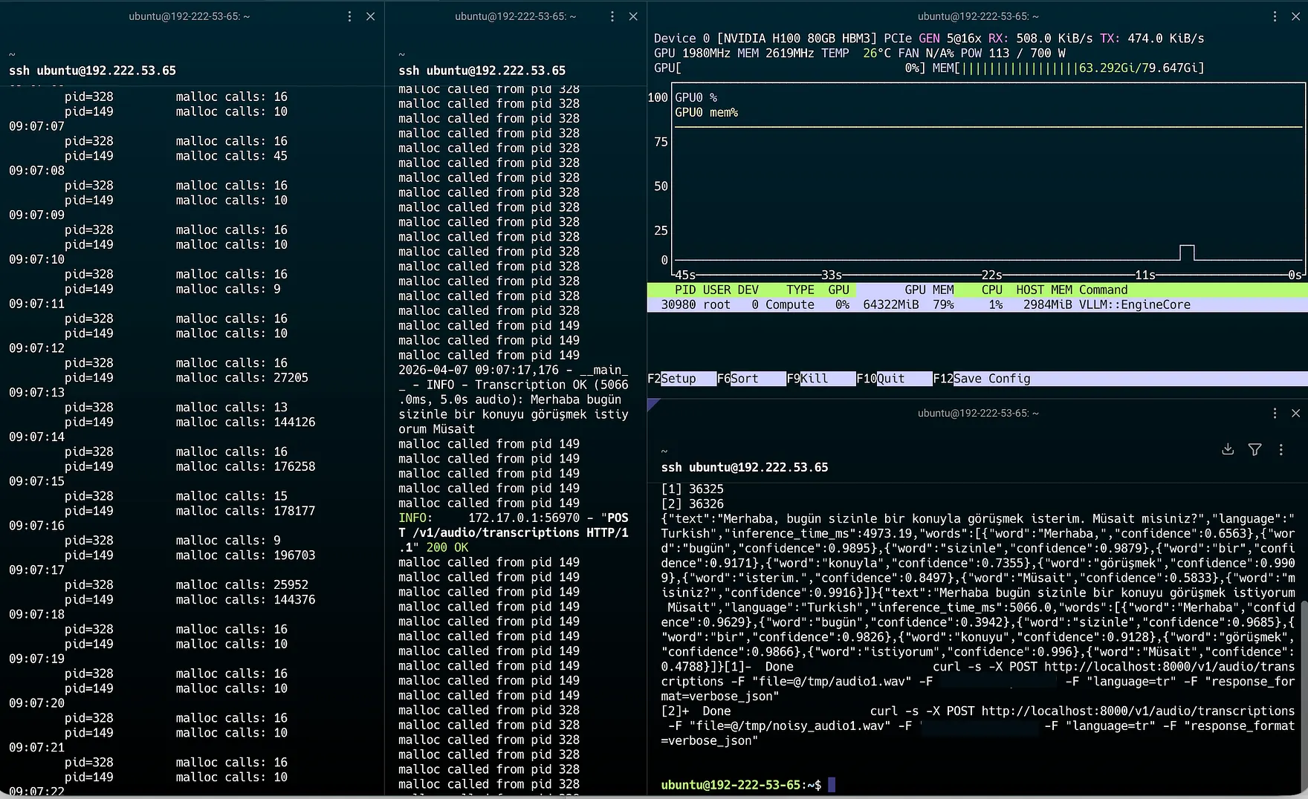Click the left pane title ubuntu@192-222-53-65

(x=190, y=16)
